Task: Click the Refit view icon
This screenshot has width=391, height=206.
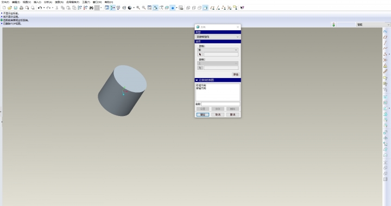Action: pos(149,8)
